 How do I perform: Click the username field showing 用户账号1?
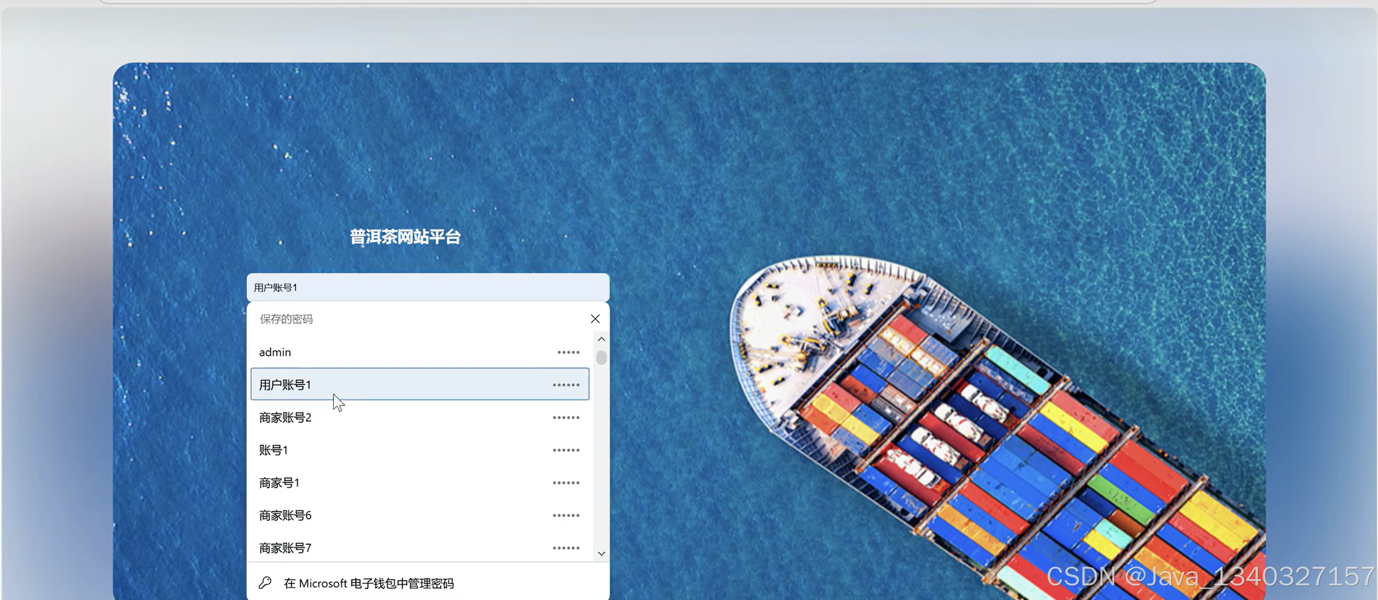tap(427, 287)
